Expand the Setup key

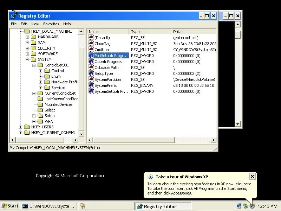[x=34, y=116]
